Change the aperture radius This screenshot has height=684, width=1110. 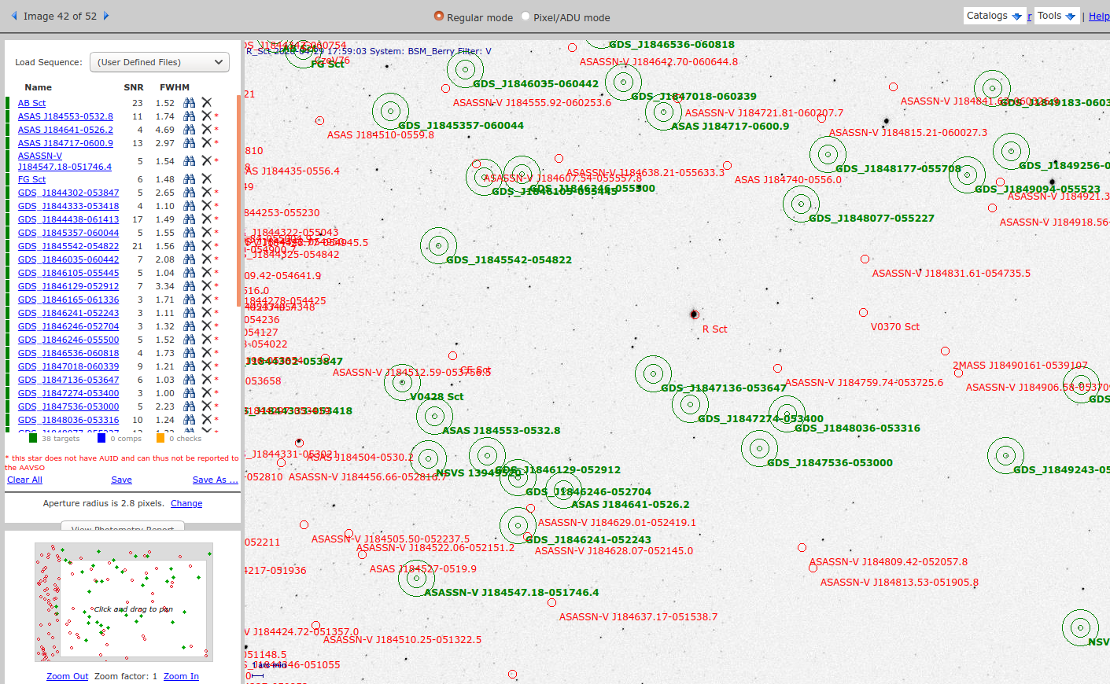[x=186, y=503]
